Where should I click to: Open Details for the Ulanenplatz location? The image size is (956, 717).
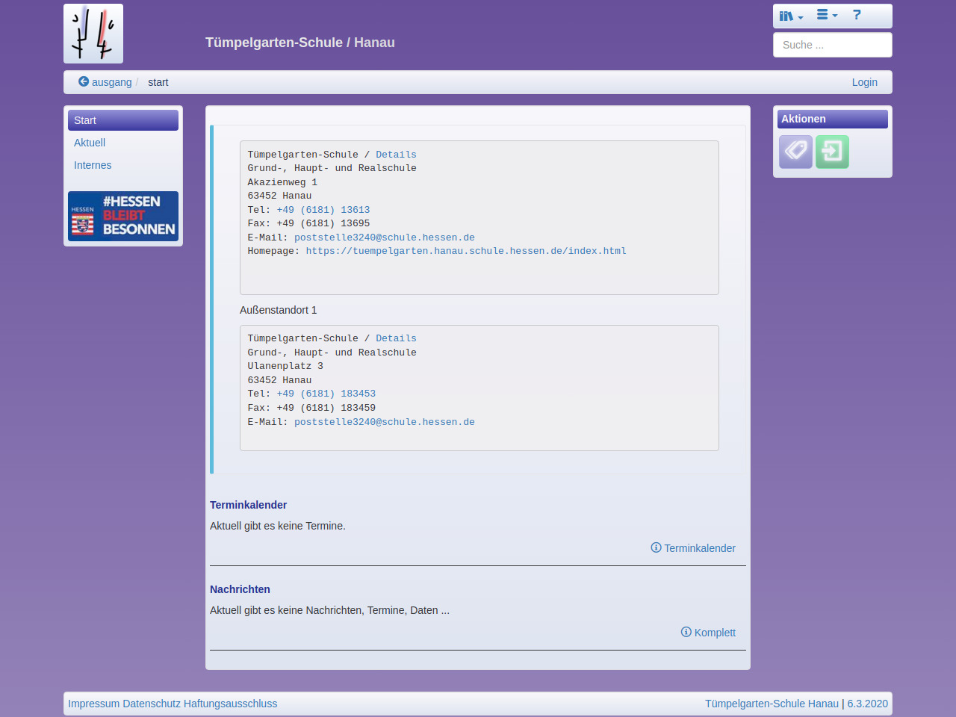(396, 338)
